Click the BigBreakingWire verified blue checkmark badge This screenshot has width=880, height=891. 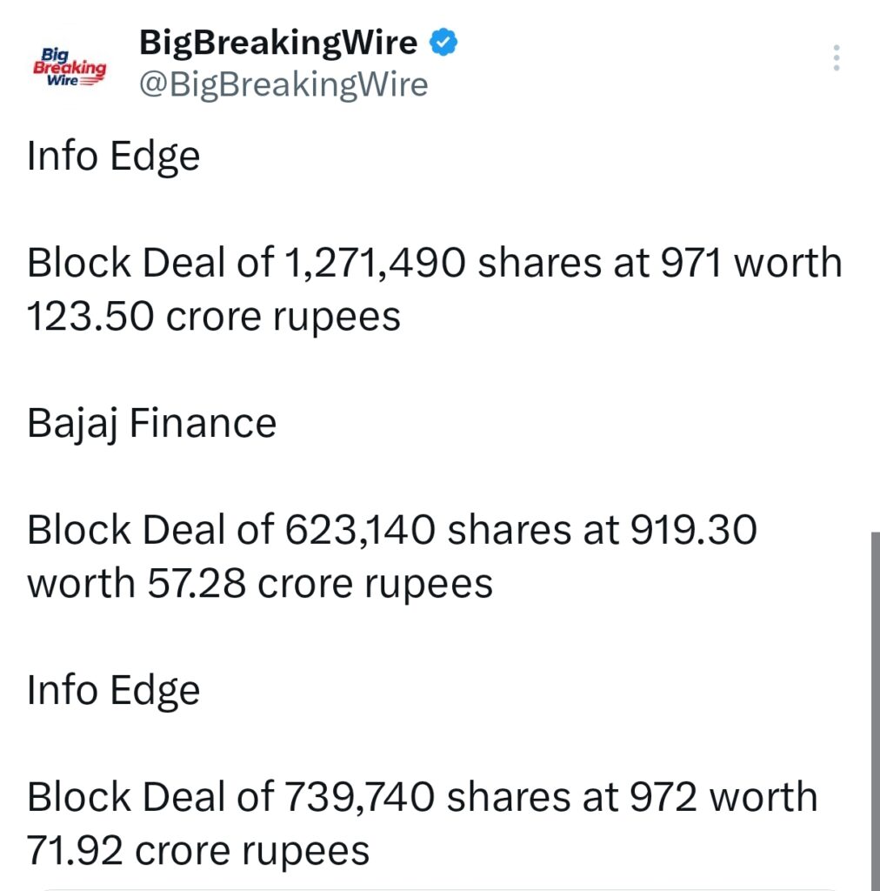coord(443,40)
